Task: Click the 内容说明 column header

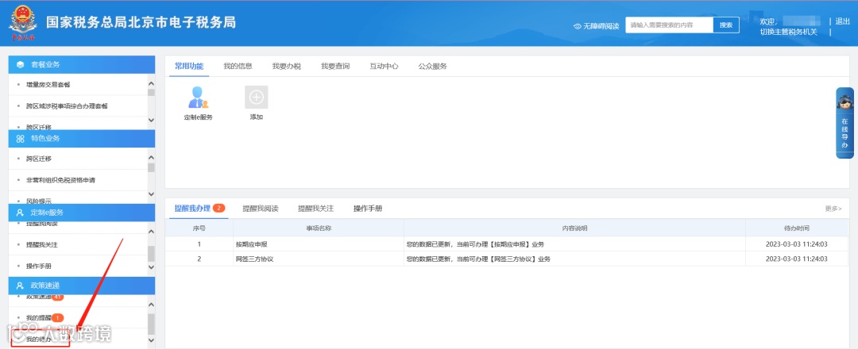Action: 574,228
